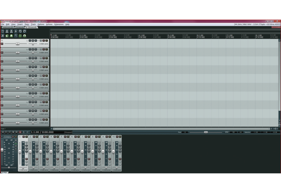Viewport: 281px width, 193px height.
Task: Arm track 1 for recording
Action: tap(2, 44)
